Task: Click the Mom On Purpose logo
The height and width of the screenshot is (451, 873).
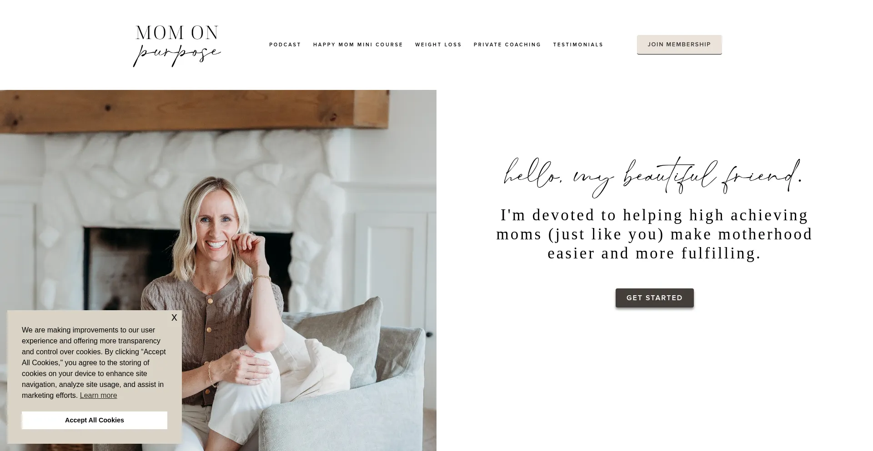Action: [x=177, y=46]
